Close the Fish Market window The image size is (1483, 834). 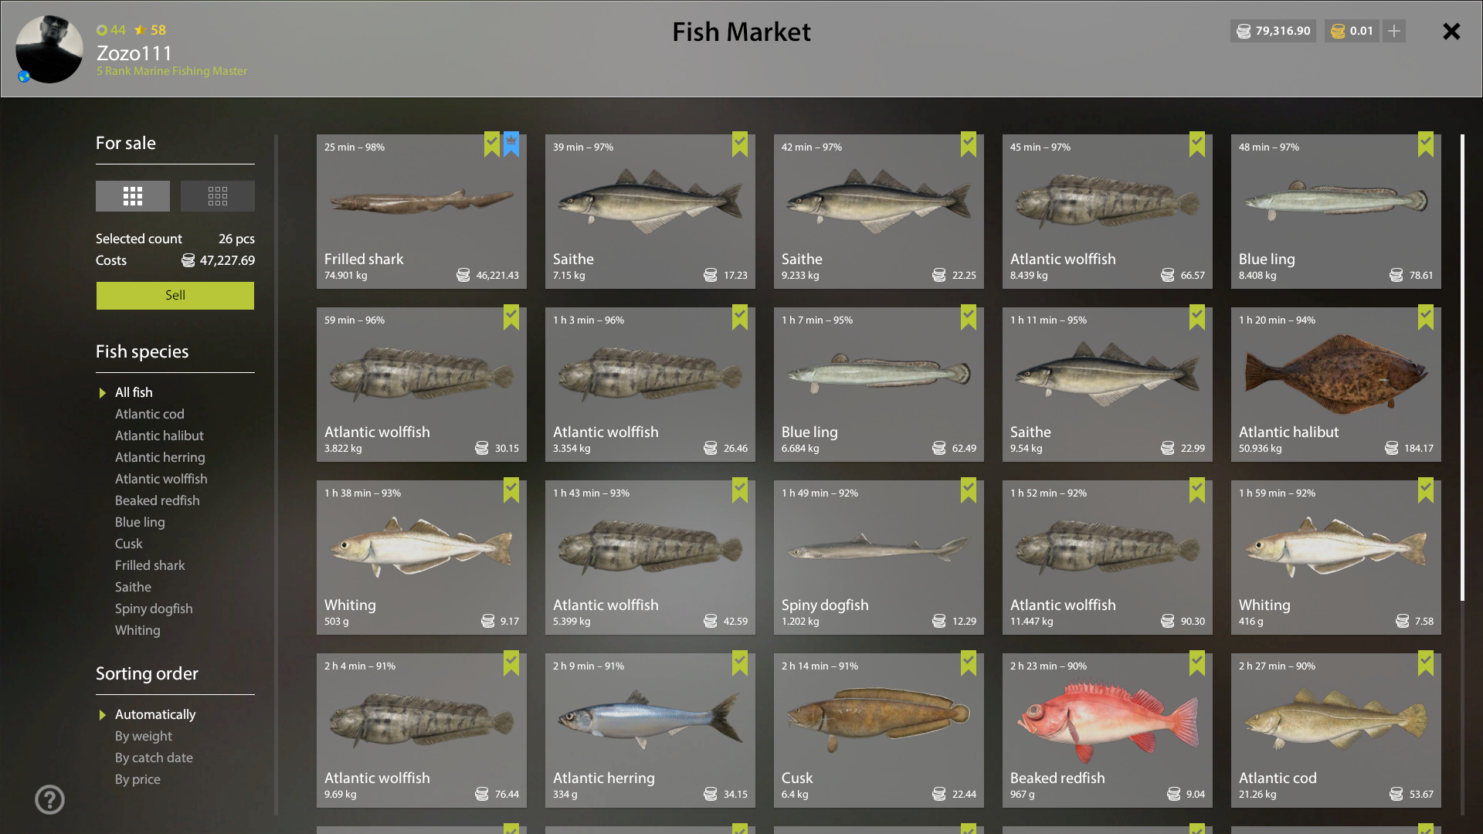[x=1451, y=31]
